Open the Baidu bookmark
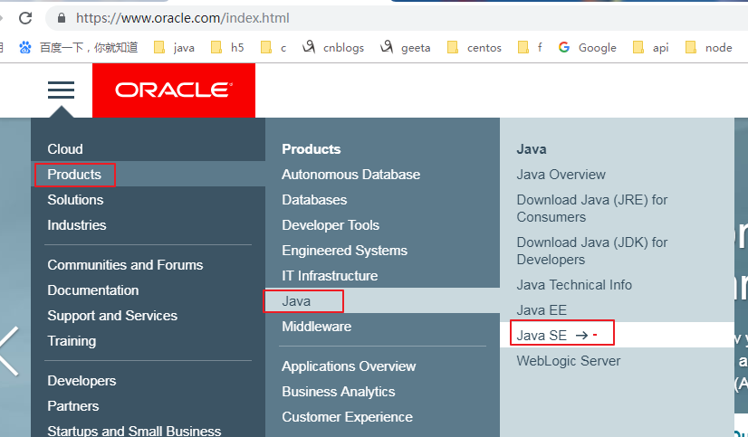The image size is (748, 437). pos(79,47)
